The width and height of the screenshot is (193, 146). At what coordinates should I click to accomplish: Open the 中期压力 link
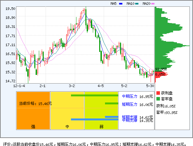click(129, 96)
